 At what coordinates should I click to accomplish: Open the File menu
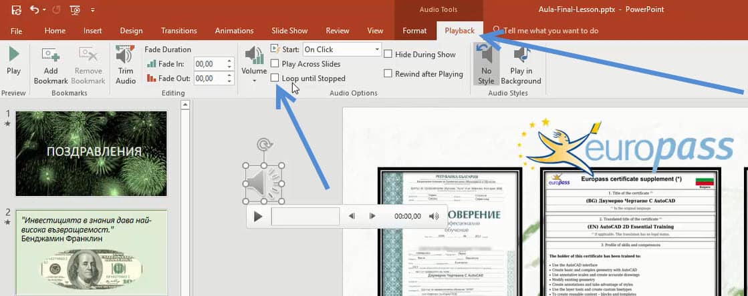click(16, 31)
